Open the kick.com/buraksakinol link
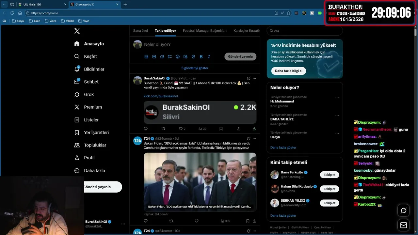The image size is (418, 235). coord(161,96)
